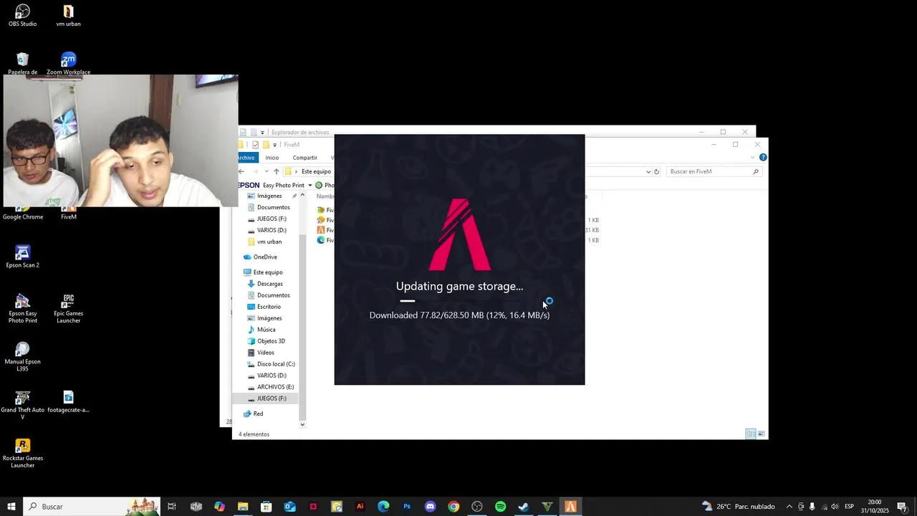Screen dimensions: 917x516
Task: Click the Help icon in FiveM Explorer window
Action: click(763, 158)
